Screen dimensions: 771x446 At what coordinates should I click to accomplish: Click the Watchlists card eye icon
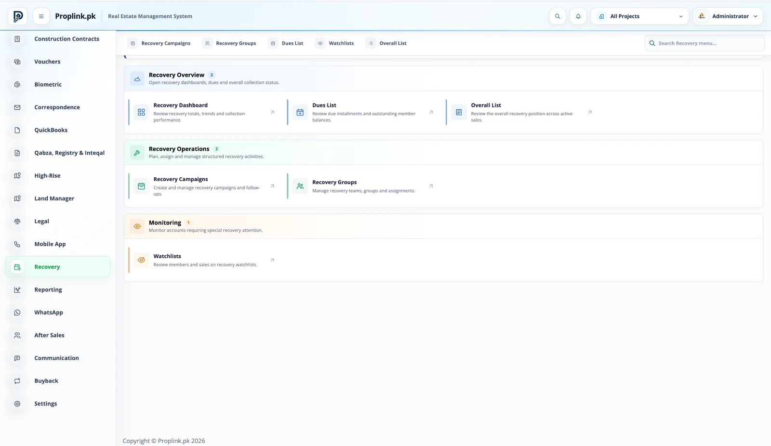[141, 260]
